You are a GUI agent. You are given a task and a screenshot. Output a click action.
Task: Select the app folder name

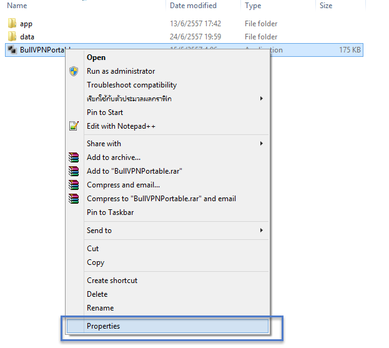26,24
